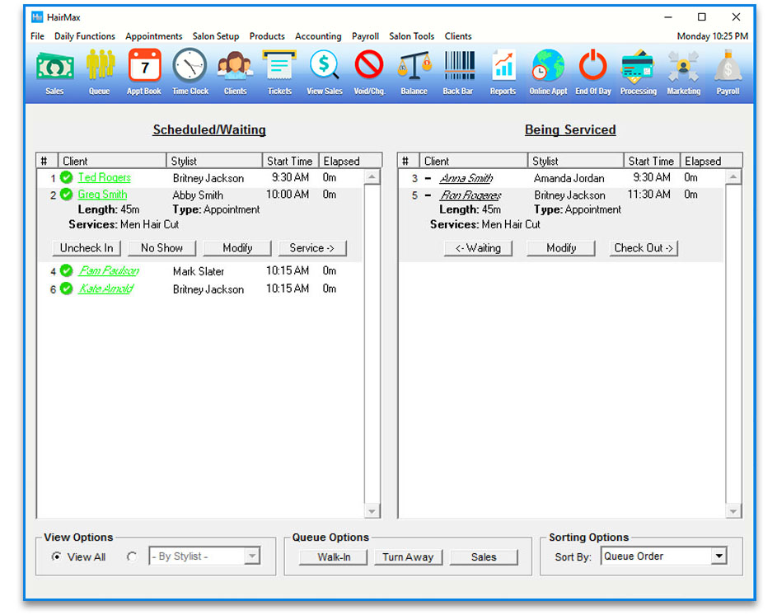Run the End Of Day function

point(592,71)
